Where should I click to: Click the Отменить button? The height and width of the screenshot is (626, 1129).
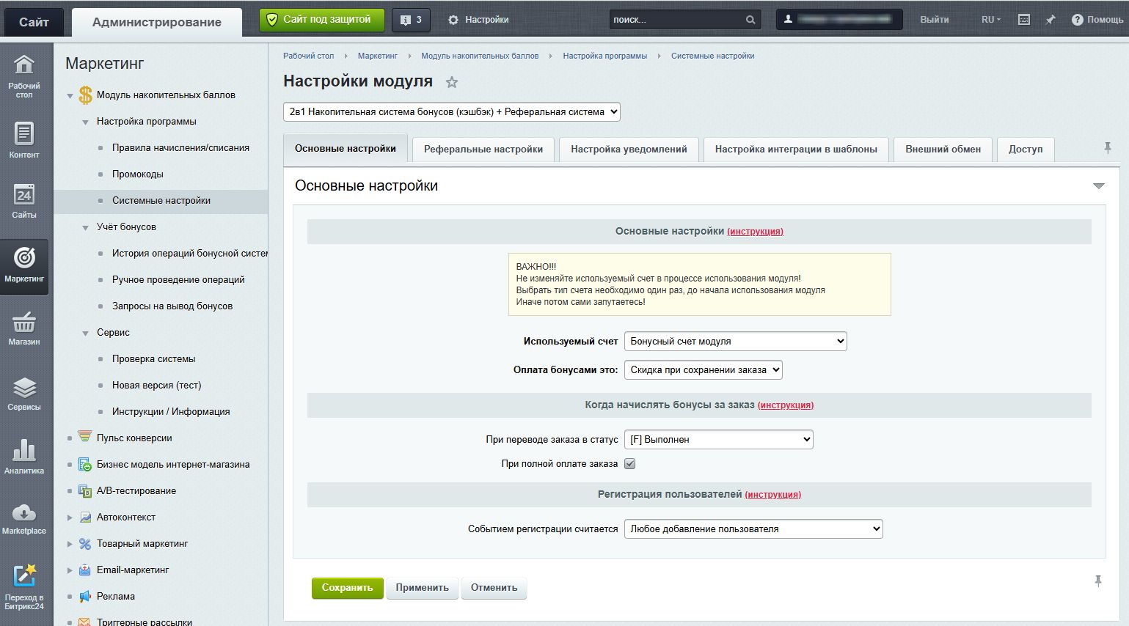[494, 588]
